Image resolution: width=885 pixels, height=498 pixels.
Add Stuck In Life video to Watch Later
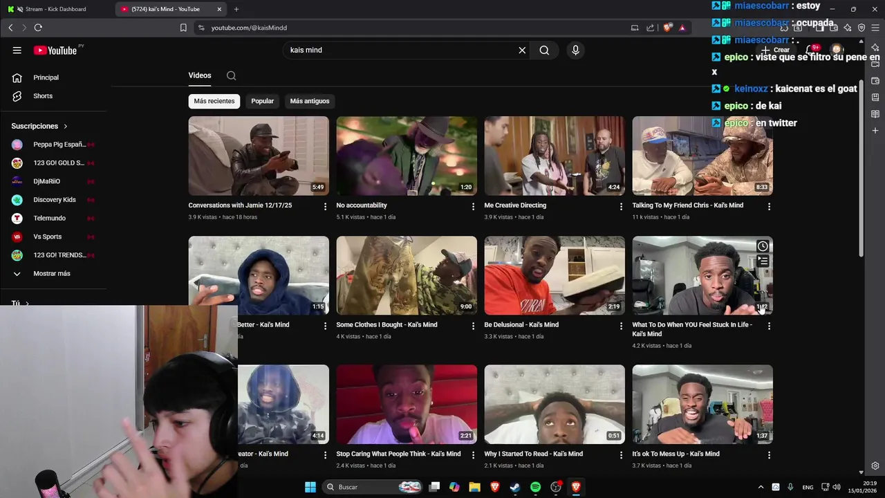point(763,246)
